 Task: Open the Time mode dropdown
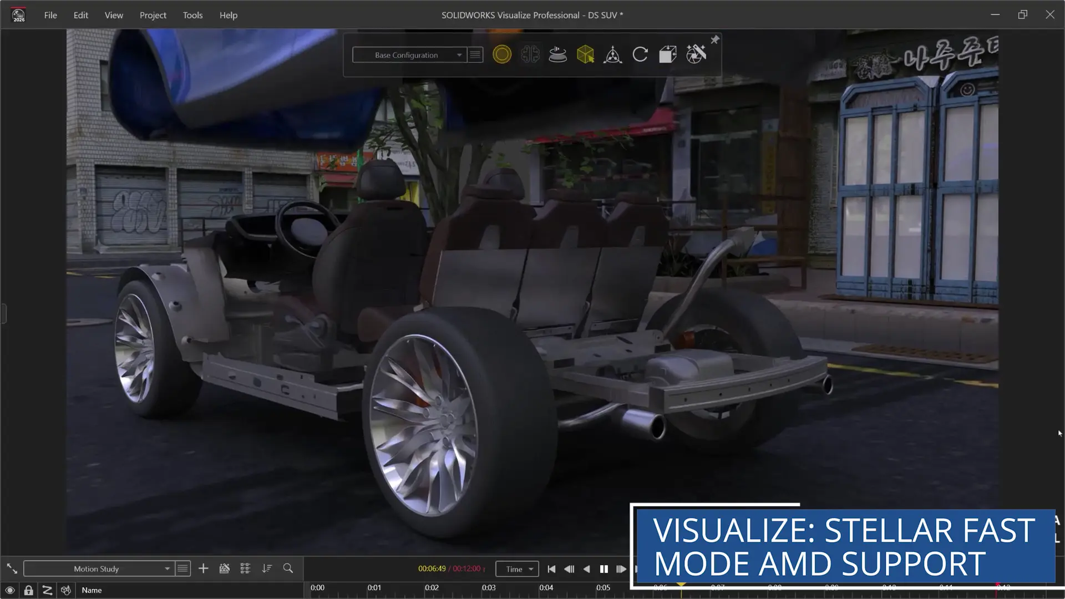click(517, 569)
